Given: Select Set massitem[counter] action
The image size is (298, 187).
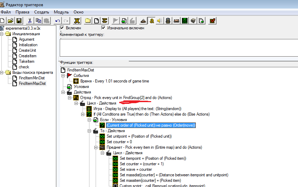Looking at the screenshot, I should [x=150, y=180].
